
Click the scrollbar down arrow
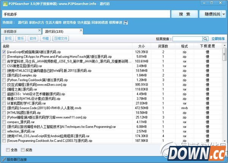225,141
